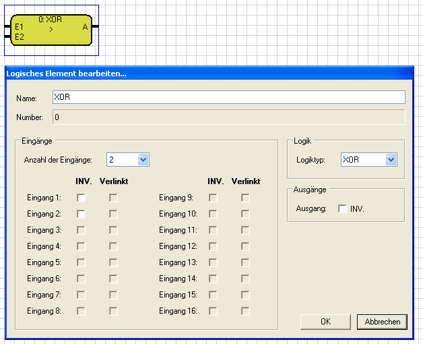Toggle INV. checkbox for Eingang 4
The width and height of the screenshot is (423, 344).
[x=81, y=246]
